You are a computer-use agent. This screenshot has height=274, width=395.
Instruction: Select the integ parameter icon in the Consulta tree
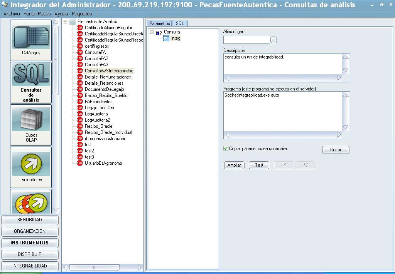(x=166, y=38)
